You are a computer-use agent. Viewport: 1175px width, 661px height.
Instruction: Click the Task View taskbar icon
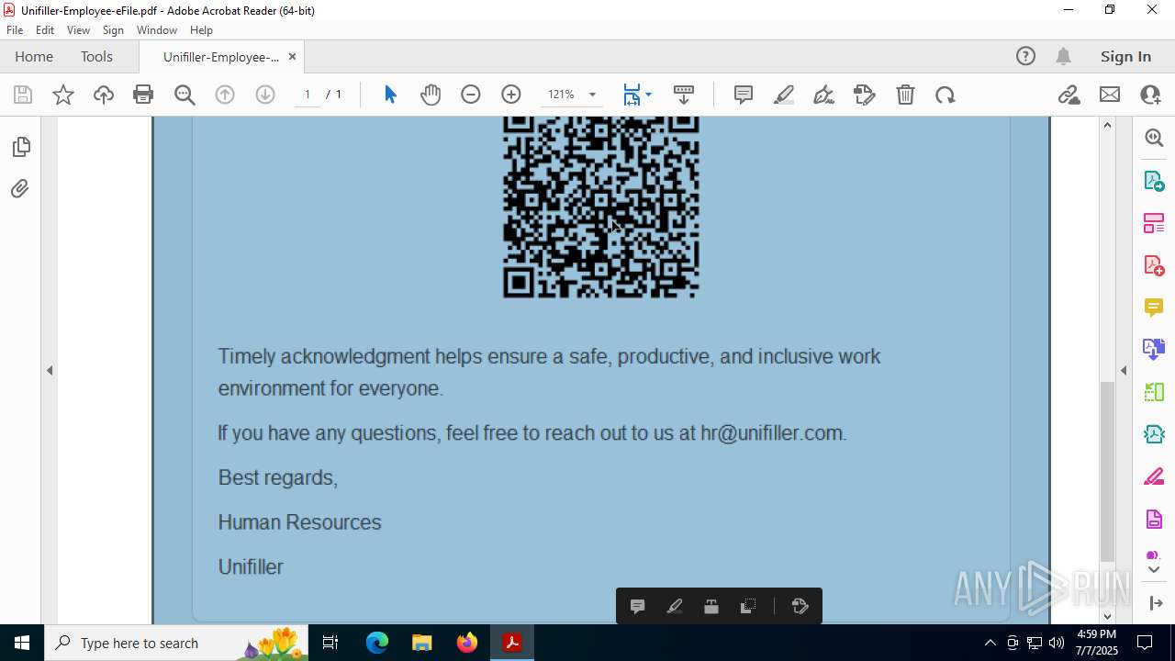point(331,643)
